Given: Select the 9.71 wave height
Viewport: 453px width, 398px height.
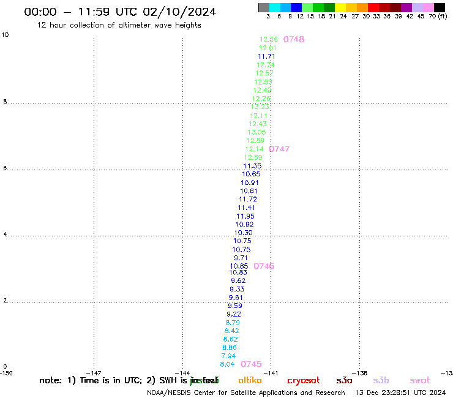Looking at the screenshot, I should (x=241, y=258).
